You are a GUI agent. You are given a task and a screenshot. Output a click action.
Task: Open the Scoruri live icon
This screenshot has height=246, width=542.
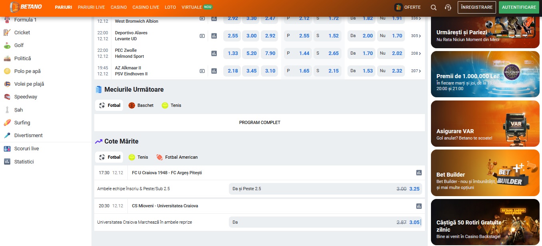(x=7, y=149)
